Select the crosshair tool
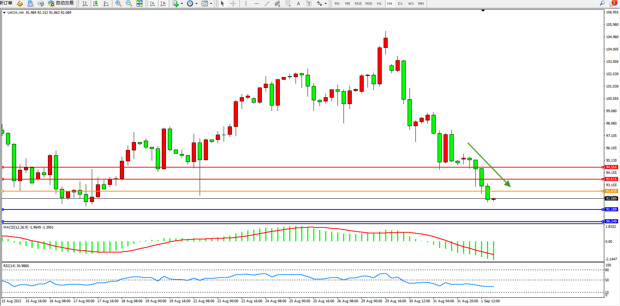Image resolution: width=620 pixels, height=306 pixels. click(x=233, y=4)
